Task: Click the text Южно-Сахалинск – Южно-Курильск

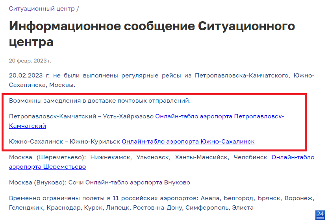Action: (x=65, y=142)
